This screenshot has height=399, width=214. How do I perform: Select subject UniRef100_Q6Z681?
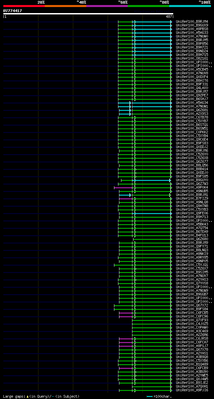point(192,110)
